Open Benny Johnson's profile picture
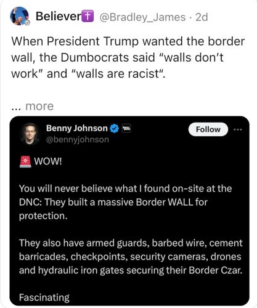The width and height of the screenshot is (257, 308). click(x=30, y=134)
